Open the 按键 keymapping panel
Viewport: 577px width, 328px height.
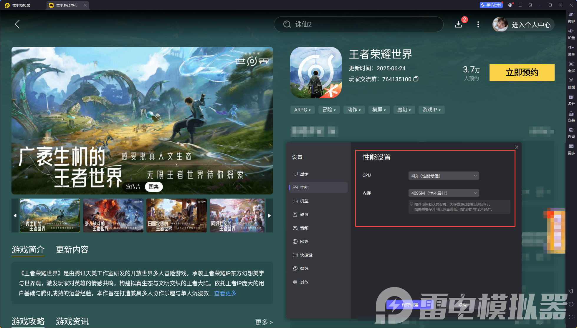tap(571, 18)
